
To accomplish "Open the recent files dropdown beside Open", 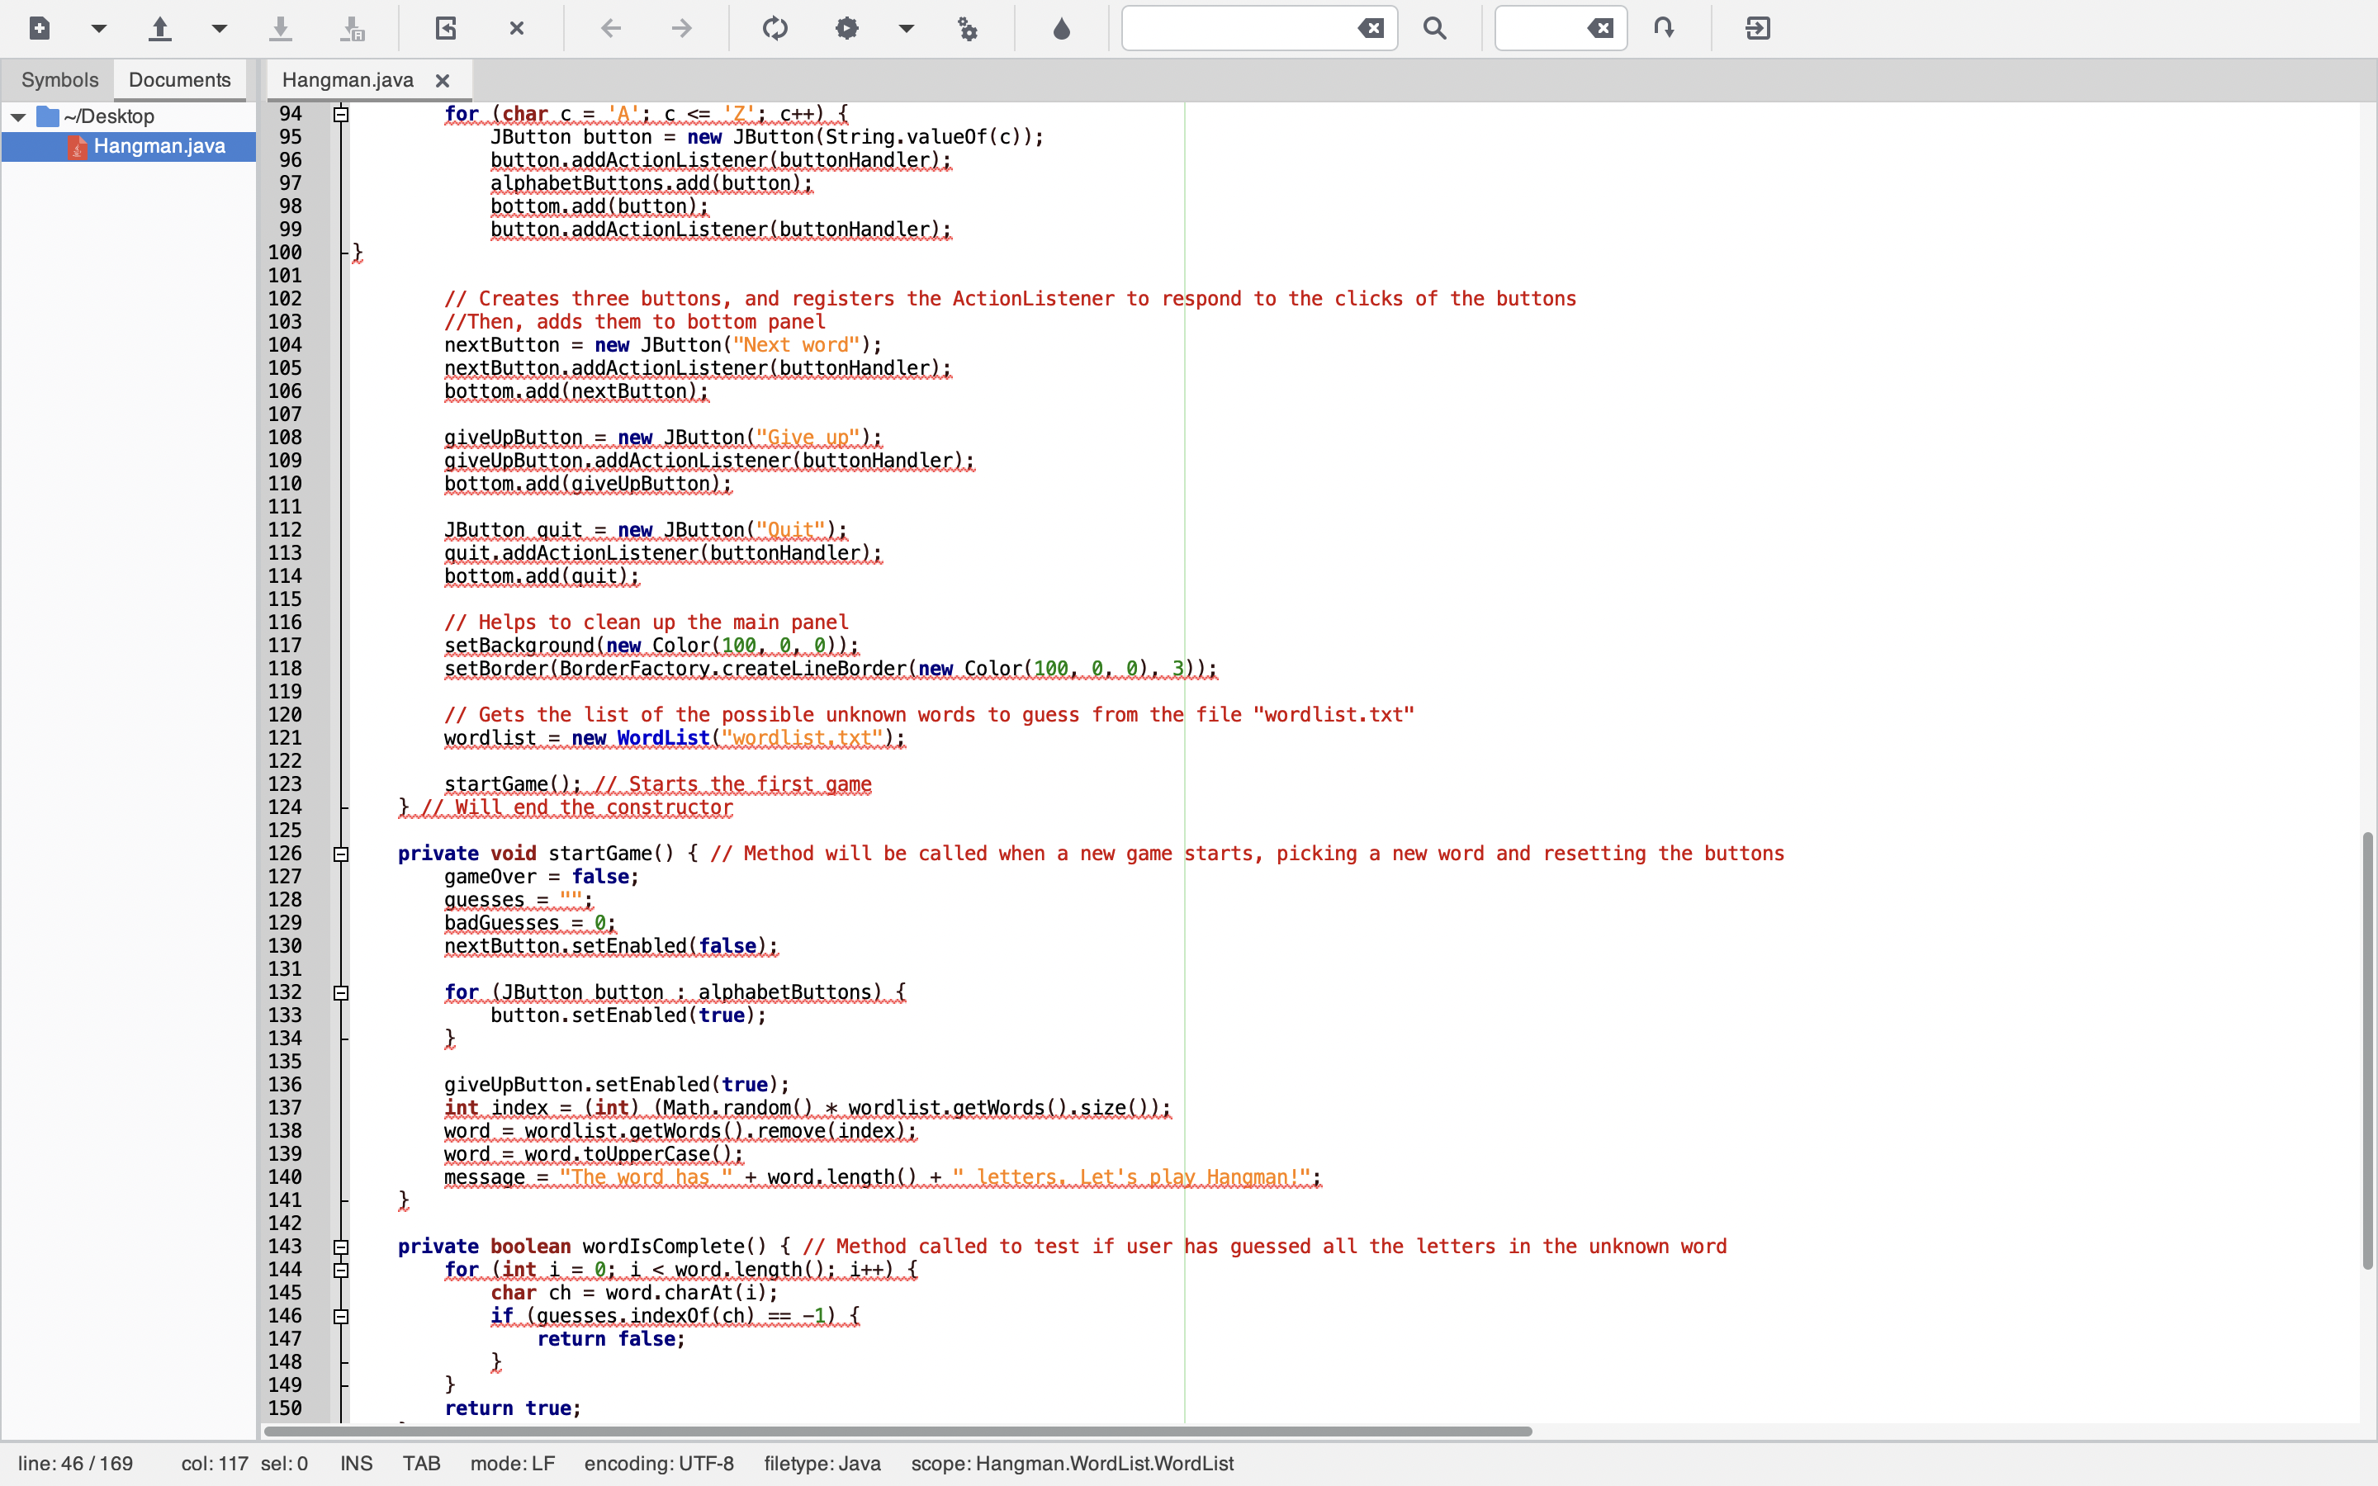I will point(219,29).
